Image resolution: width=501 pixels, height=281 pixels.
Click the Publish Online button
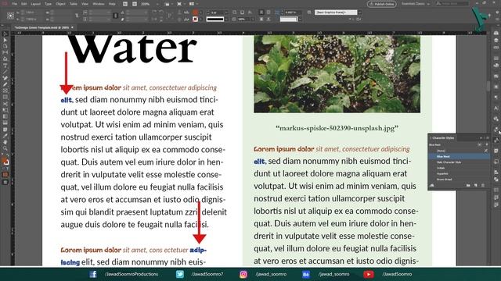pos(382,4)
